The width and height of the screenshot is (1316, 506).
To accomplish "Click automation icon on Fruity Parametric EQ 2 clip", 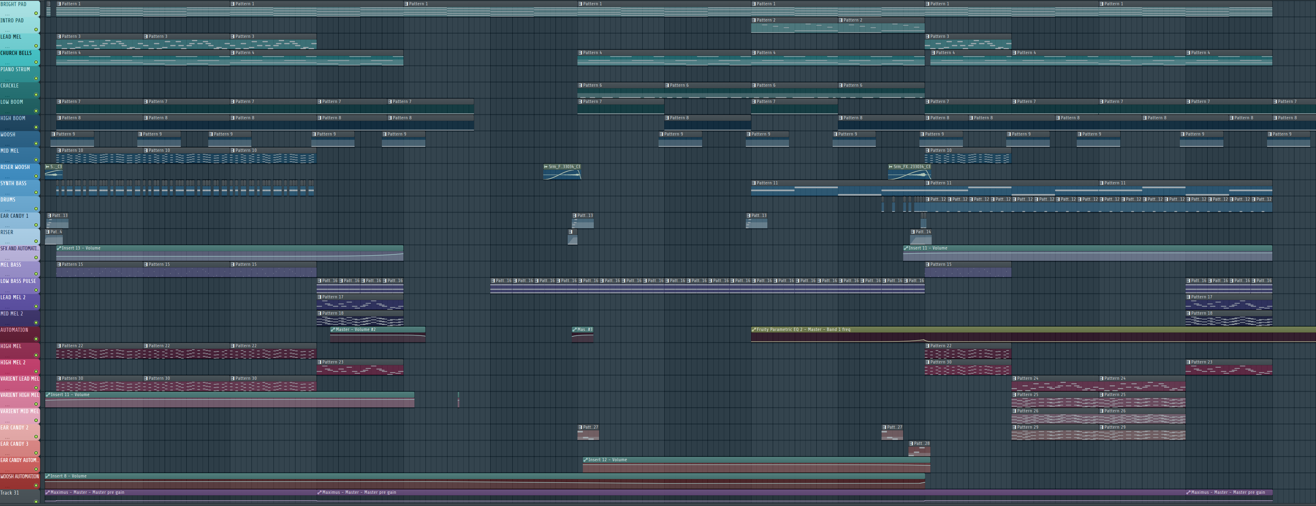I will click(754, 329).
